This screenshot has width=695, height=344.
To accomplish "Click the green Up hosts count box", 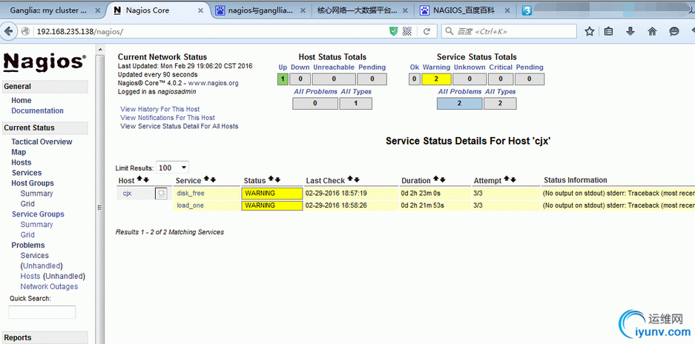I will pos(283,79).
